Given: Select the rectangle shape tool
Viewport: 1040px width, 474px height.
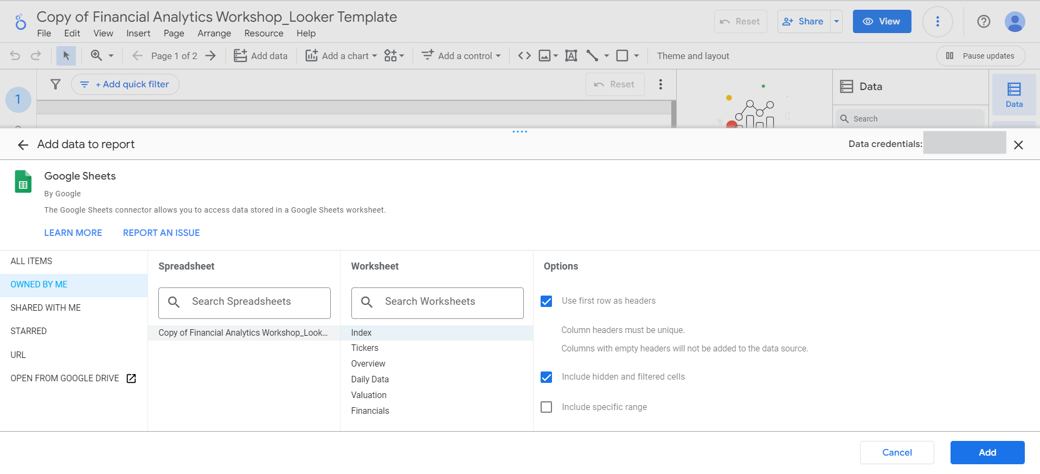Looking at the screenshot, I should [622, 55].
